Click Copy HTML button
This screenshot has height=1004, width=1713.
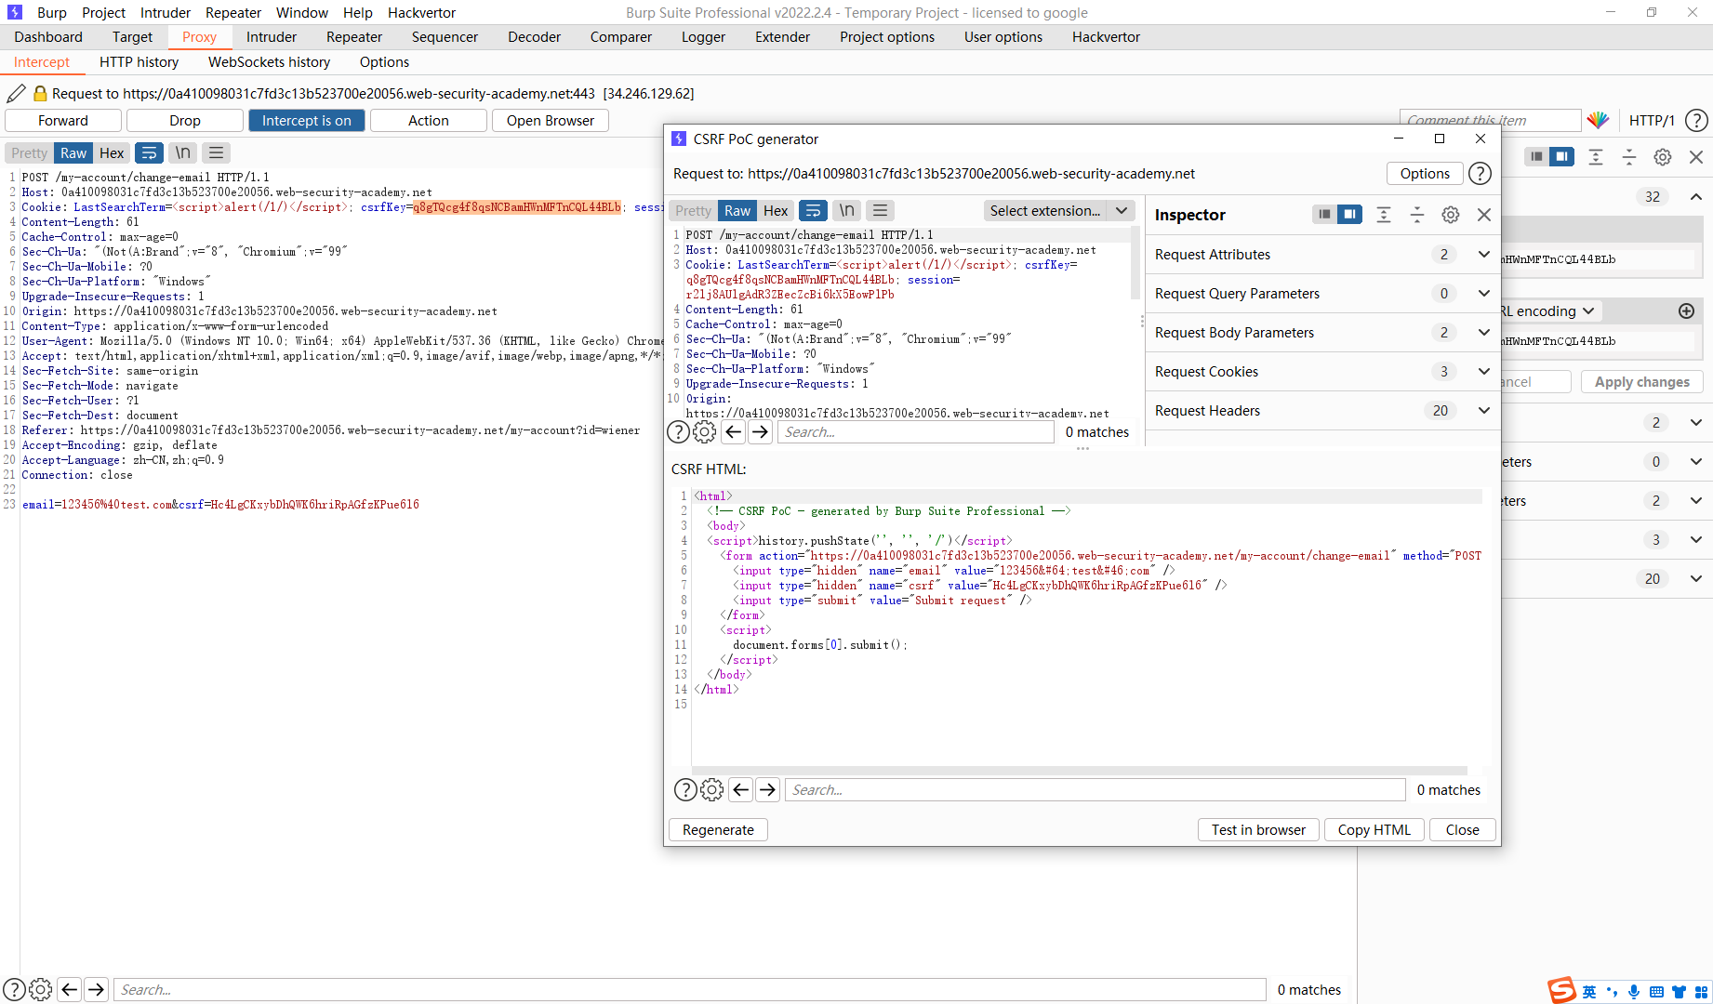pos(1374,829)
